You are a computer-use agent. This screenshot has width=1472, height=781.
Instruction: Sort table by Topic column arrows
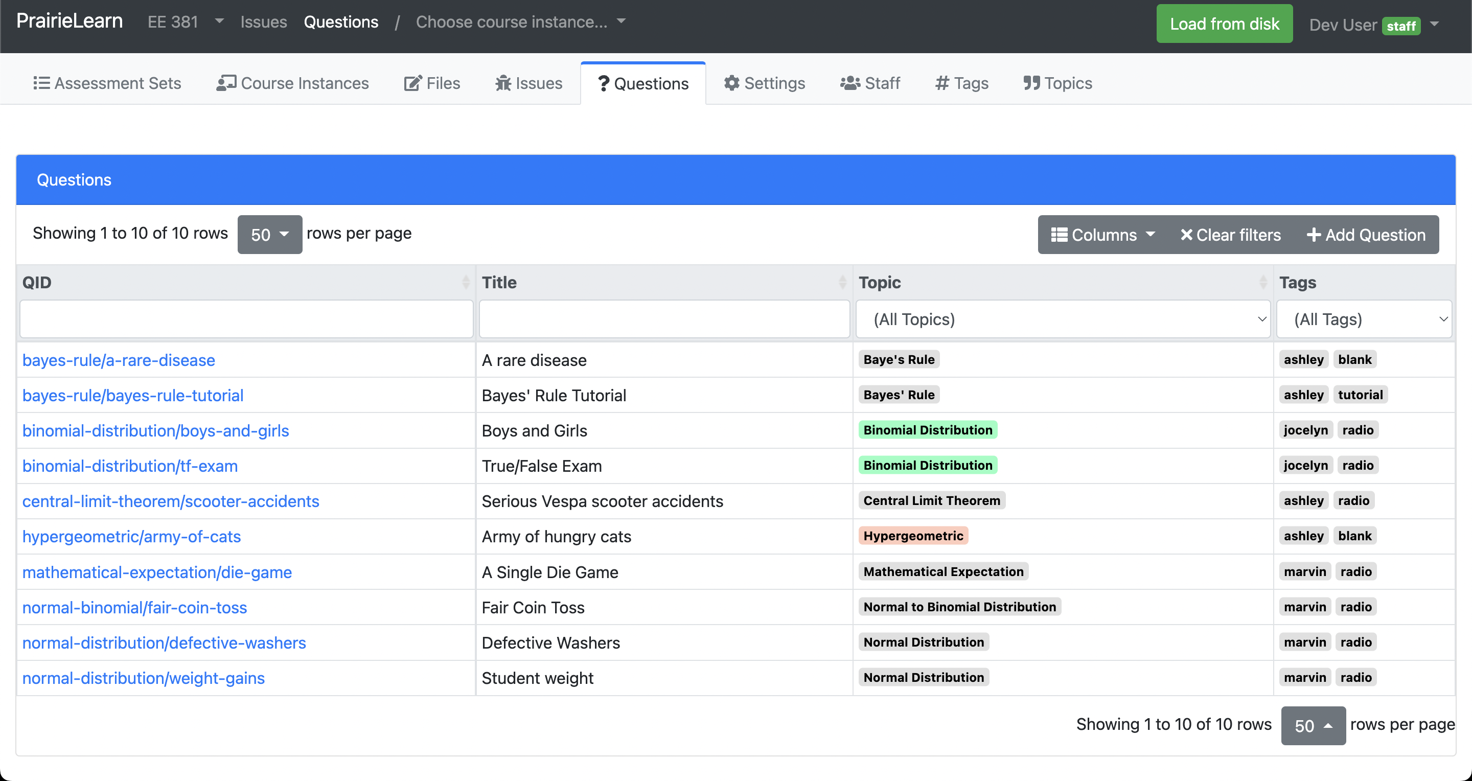1263,282
